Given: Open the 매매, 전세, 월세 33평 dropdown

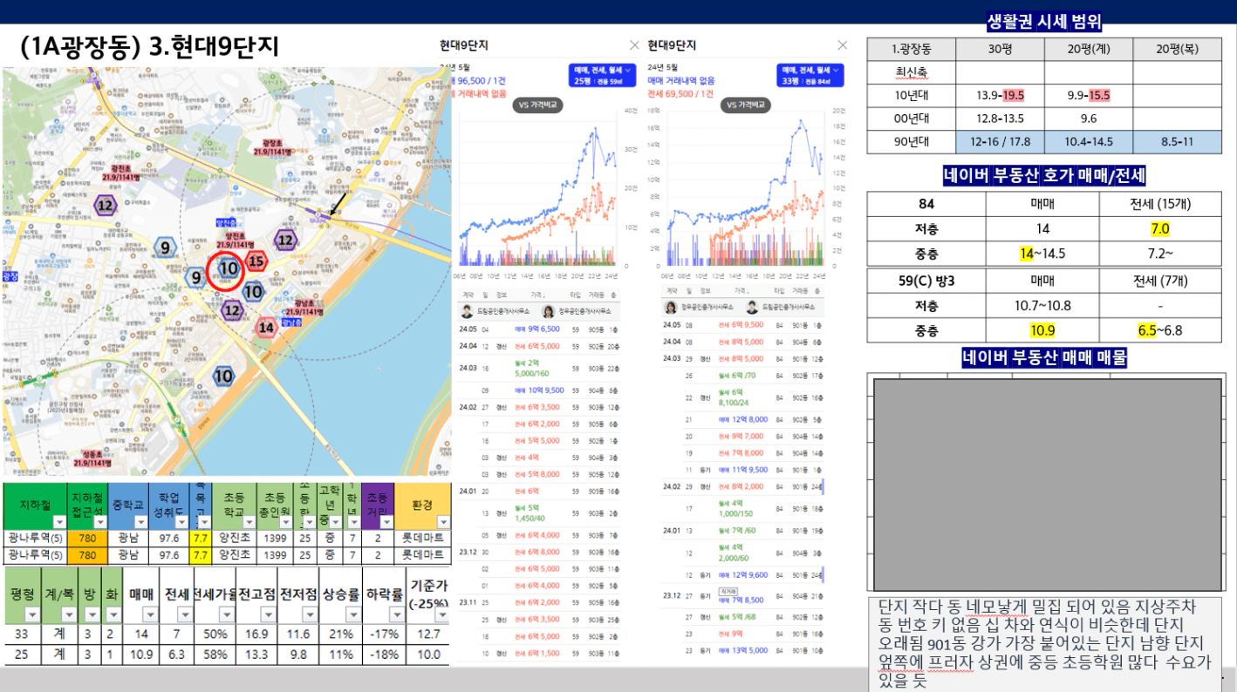Looking at the screenshot, I should (x=810, y=75).
